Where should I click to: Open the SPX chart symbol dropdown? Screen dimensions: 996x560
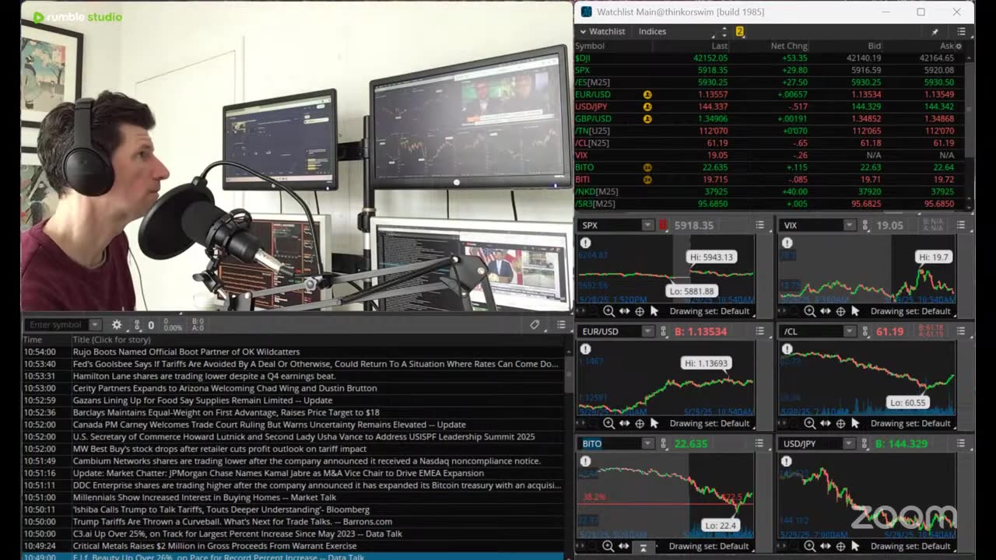[647, 226]
